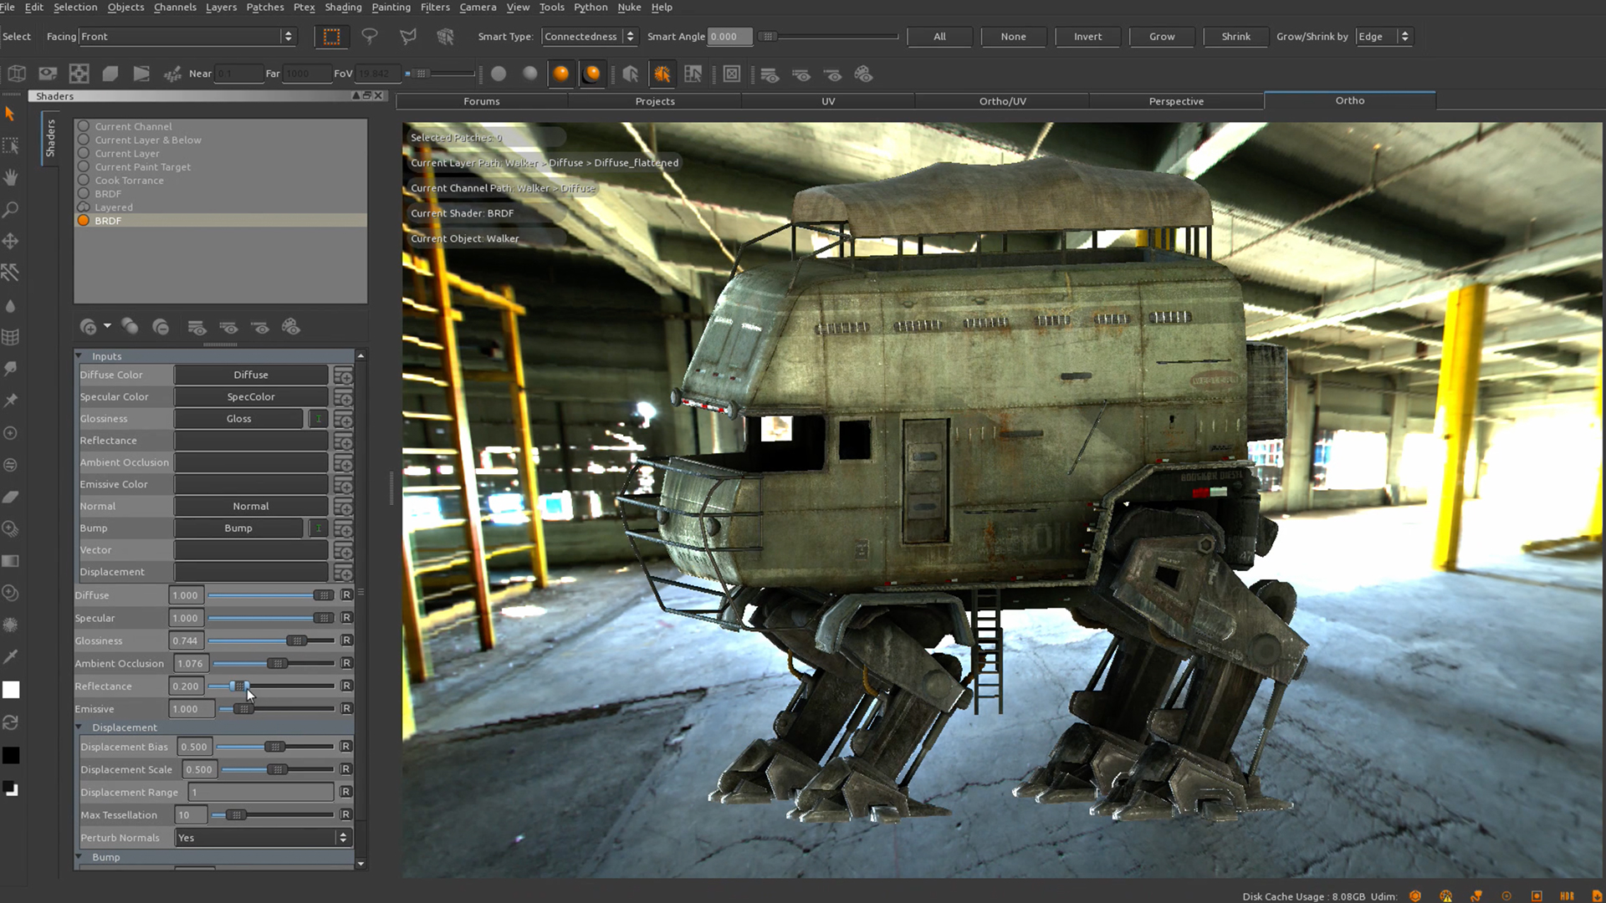Open Smart Type Connectedness dropdown
This screenshot has width=1606, height=903.
(590, 37)
